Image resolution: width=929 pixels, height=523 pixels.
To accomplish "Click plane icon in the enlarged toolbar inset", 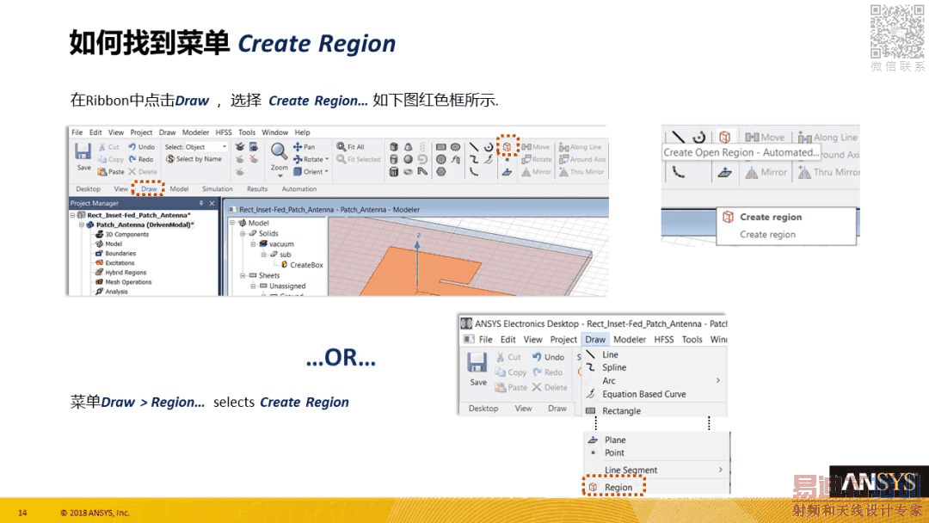I will (724, 172).
